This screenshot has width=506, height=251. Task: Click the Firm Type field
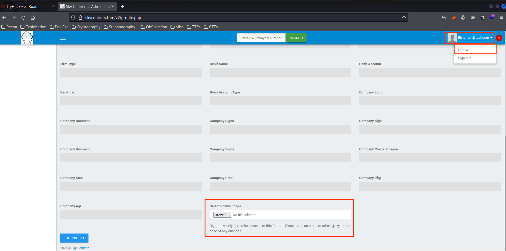[x=131, y=72]
